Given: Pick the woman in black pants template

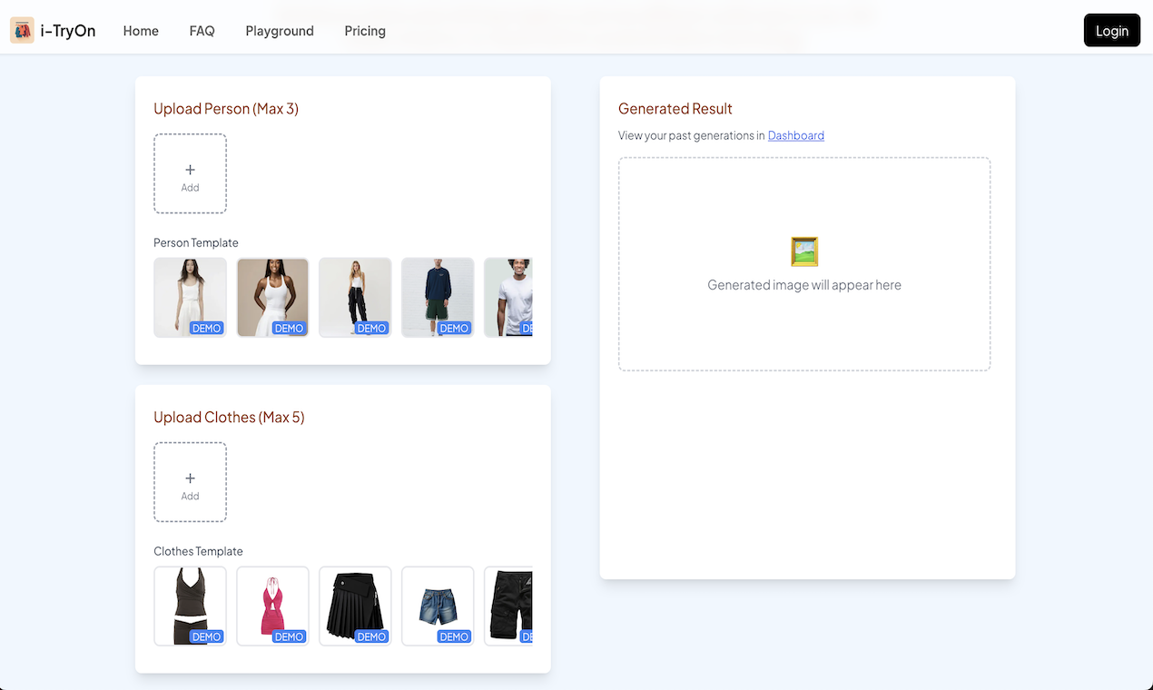Looking at the screenshot, I should coord(355,297).
